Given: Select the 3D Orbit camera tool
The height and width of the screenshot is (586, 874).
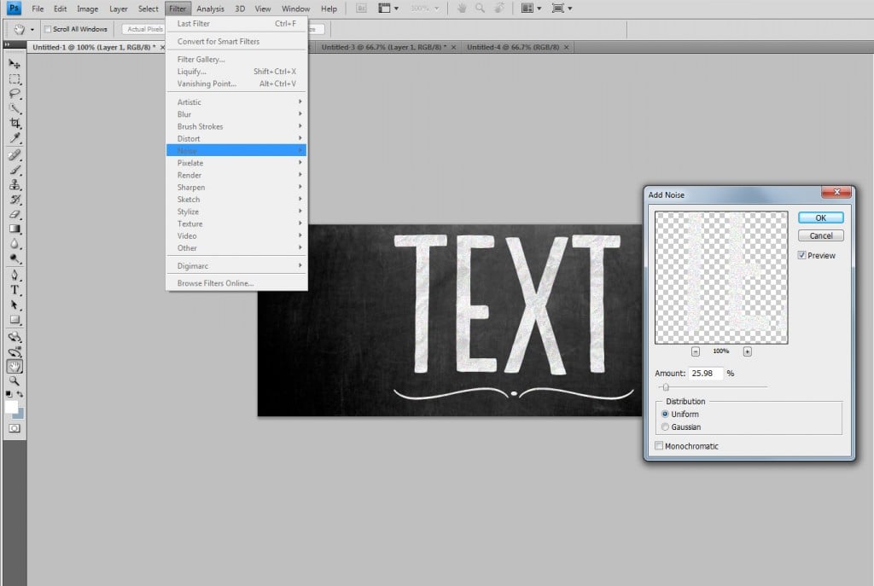Looking at the screenshot, I should point(15,352).
